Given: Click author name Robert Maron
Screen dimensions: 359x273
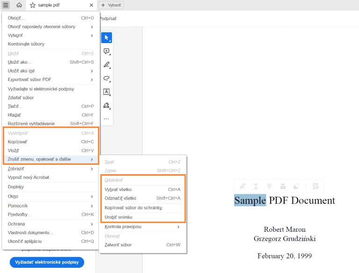Looking at the screenshot, I should click(285, 229).
